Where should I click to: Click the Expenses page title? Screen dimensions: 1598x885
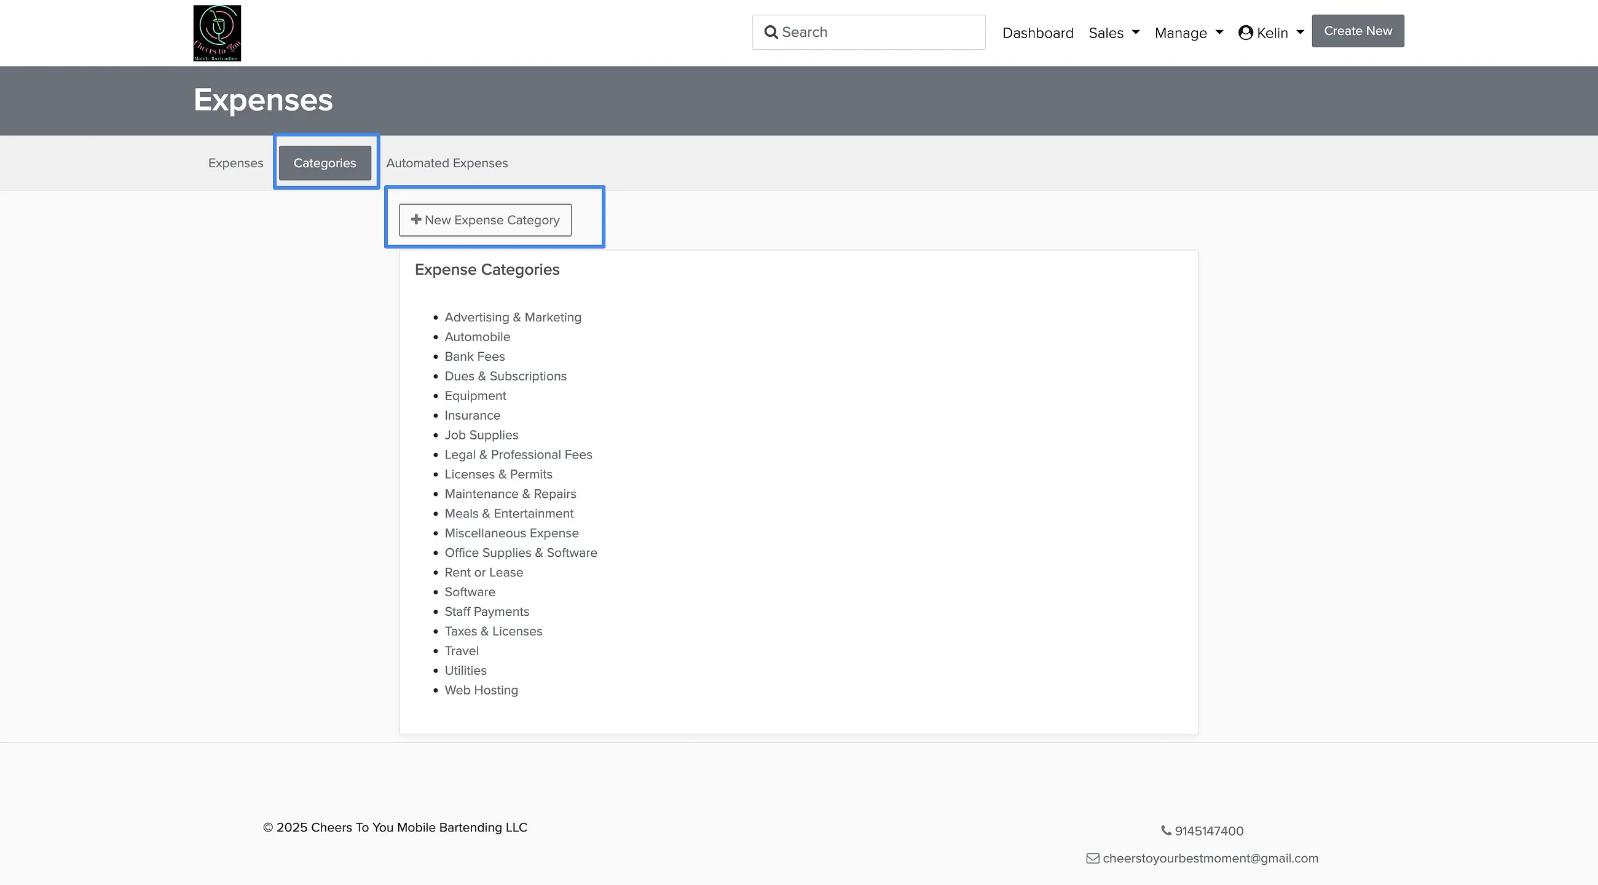tap(263, 100)
